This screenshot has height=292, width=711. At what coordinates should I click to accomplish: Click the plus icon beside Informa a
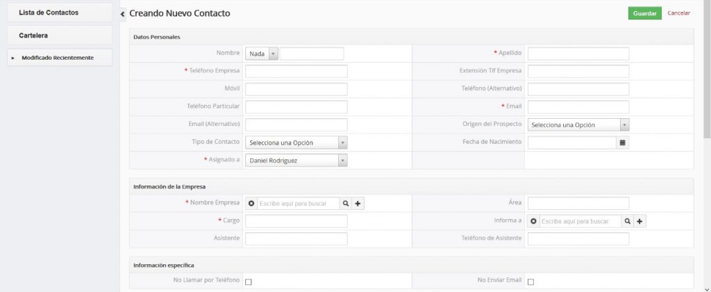pyautogui.click(x=639, y=221)
